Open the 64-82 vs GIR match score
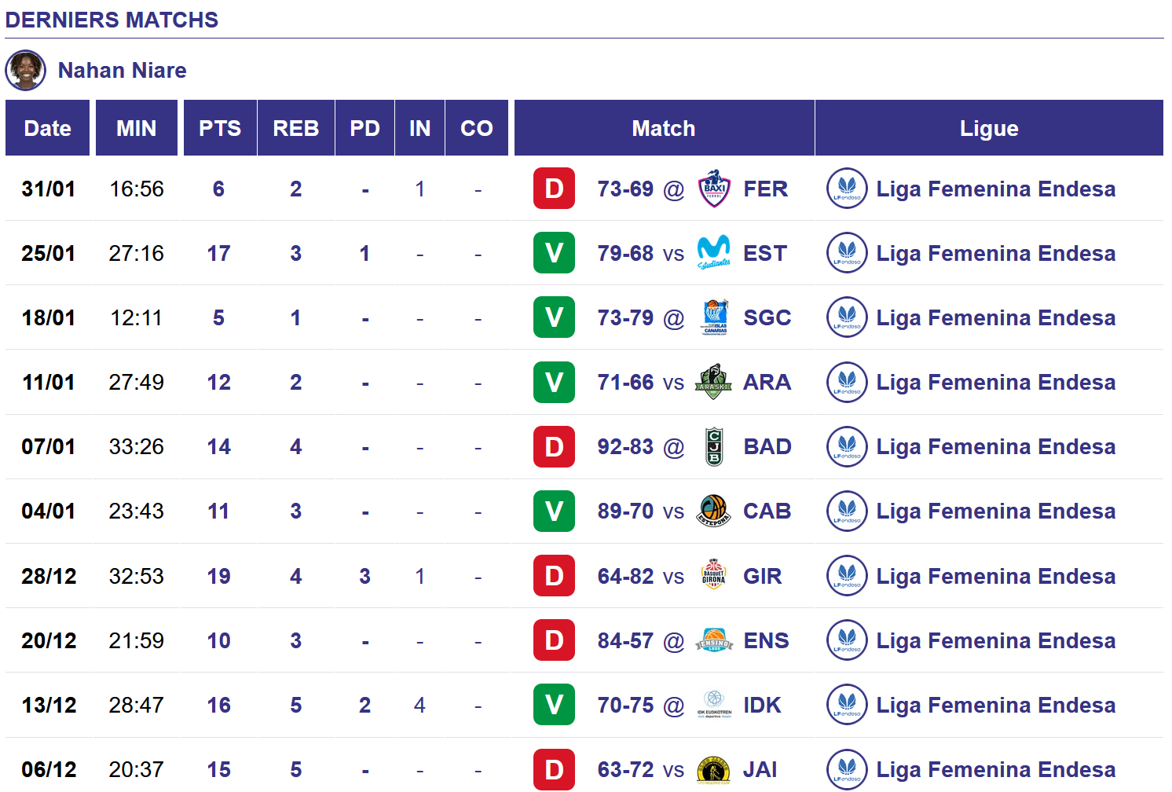Viewport: 1172px width, 792px height. pyautogui.click(x=625, y=576)
